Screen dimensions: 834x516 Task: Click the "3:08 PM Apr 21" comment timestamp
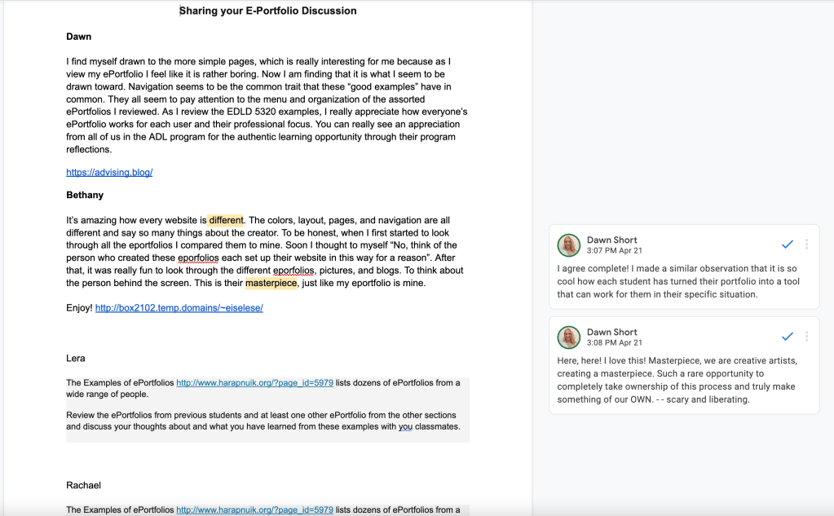615,342
